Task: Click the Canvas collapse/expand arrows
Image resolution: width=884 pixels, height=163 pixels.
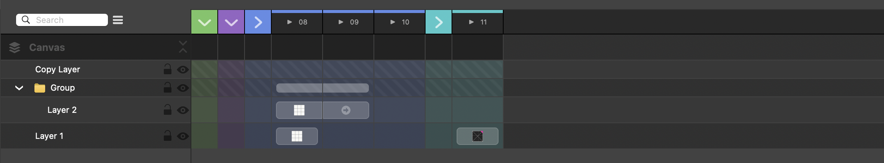Action: point(183,47)
